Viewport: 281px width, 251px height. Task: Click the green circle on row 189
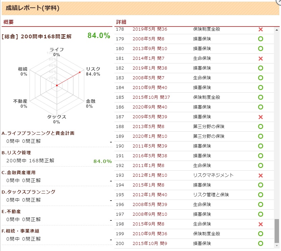coord(260,136)
